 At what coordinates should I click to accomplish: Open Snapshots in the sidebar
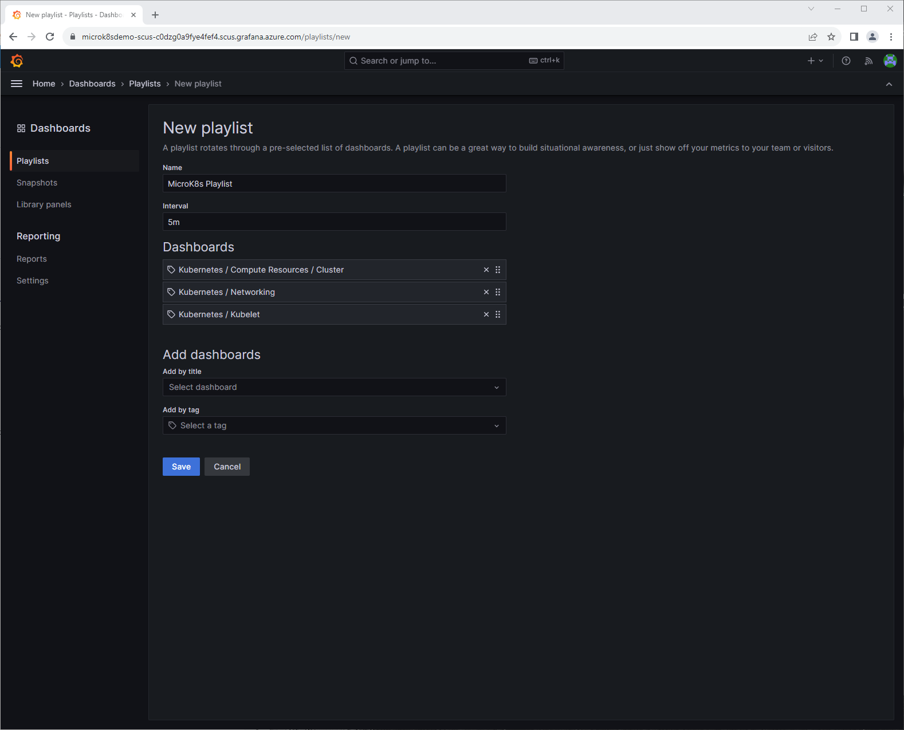pyautogui.click(x=37, y=183)
